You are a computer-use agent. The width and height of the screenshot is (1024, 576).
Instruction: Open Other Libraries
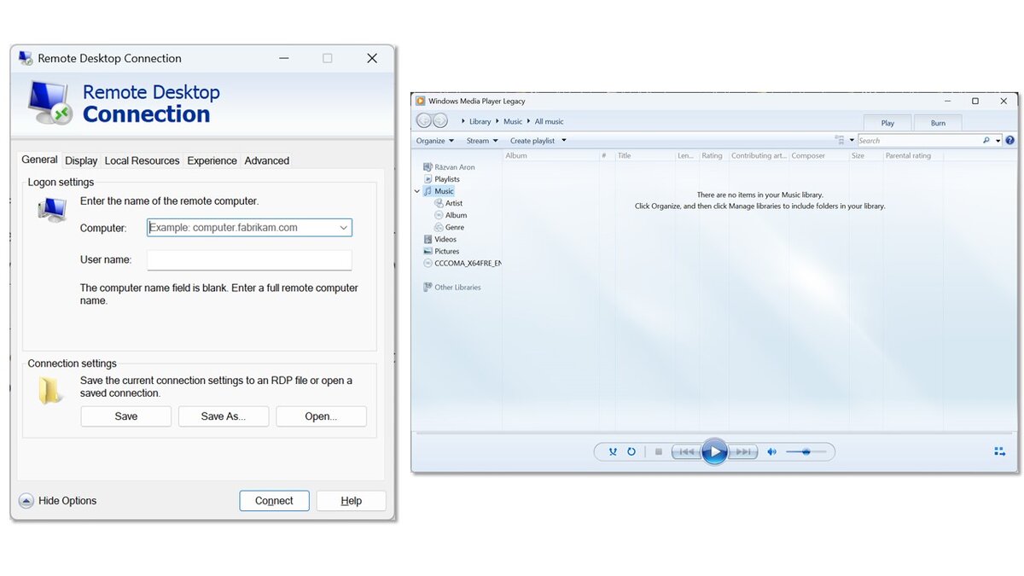pos(452,287)
